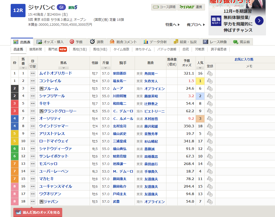This screenshot has width=275, height=217.
Task: Add マカヒキ to favorite horses
Action: 210,179
